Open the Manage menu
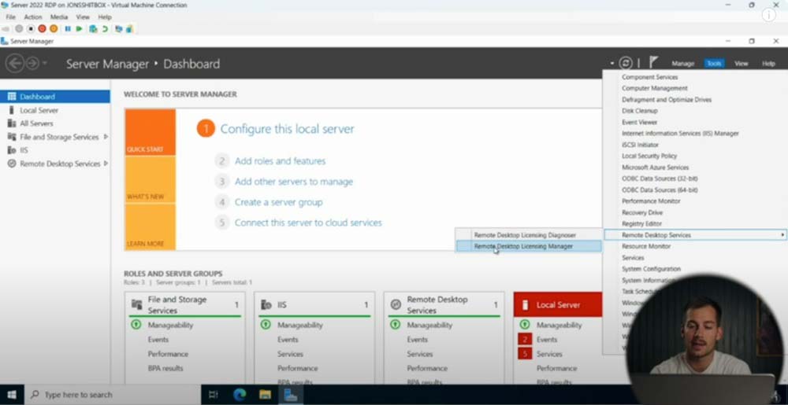 point(682,64)
